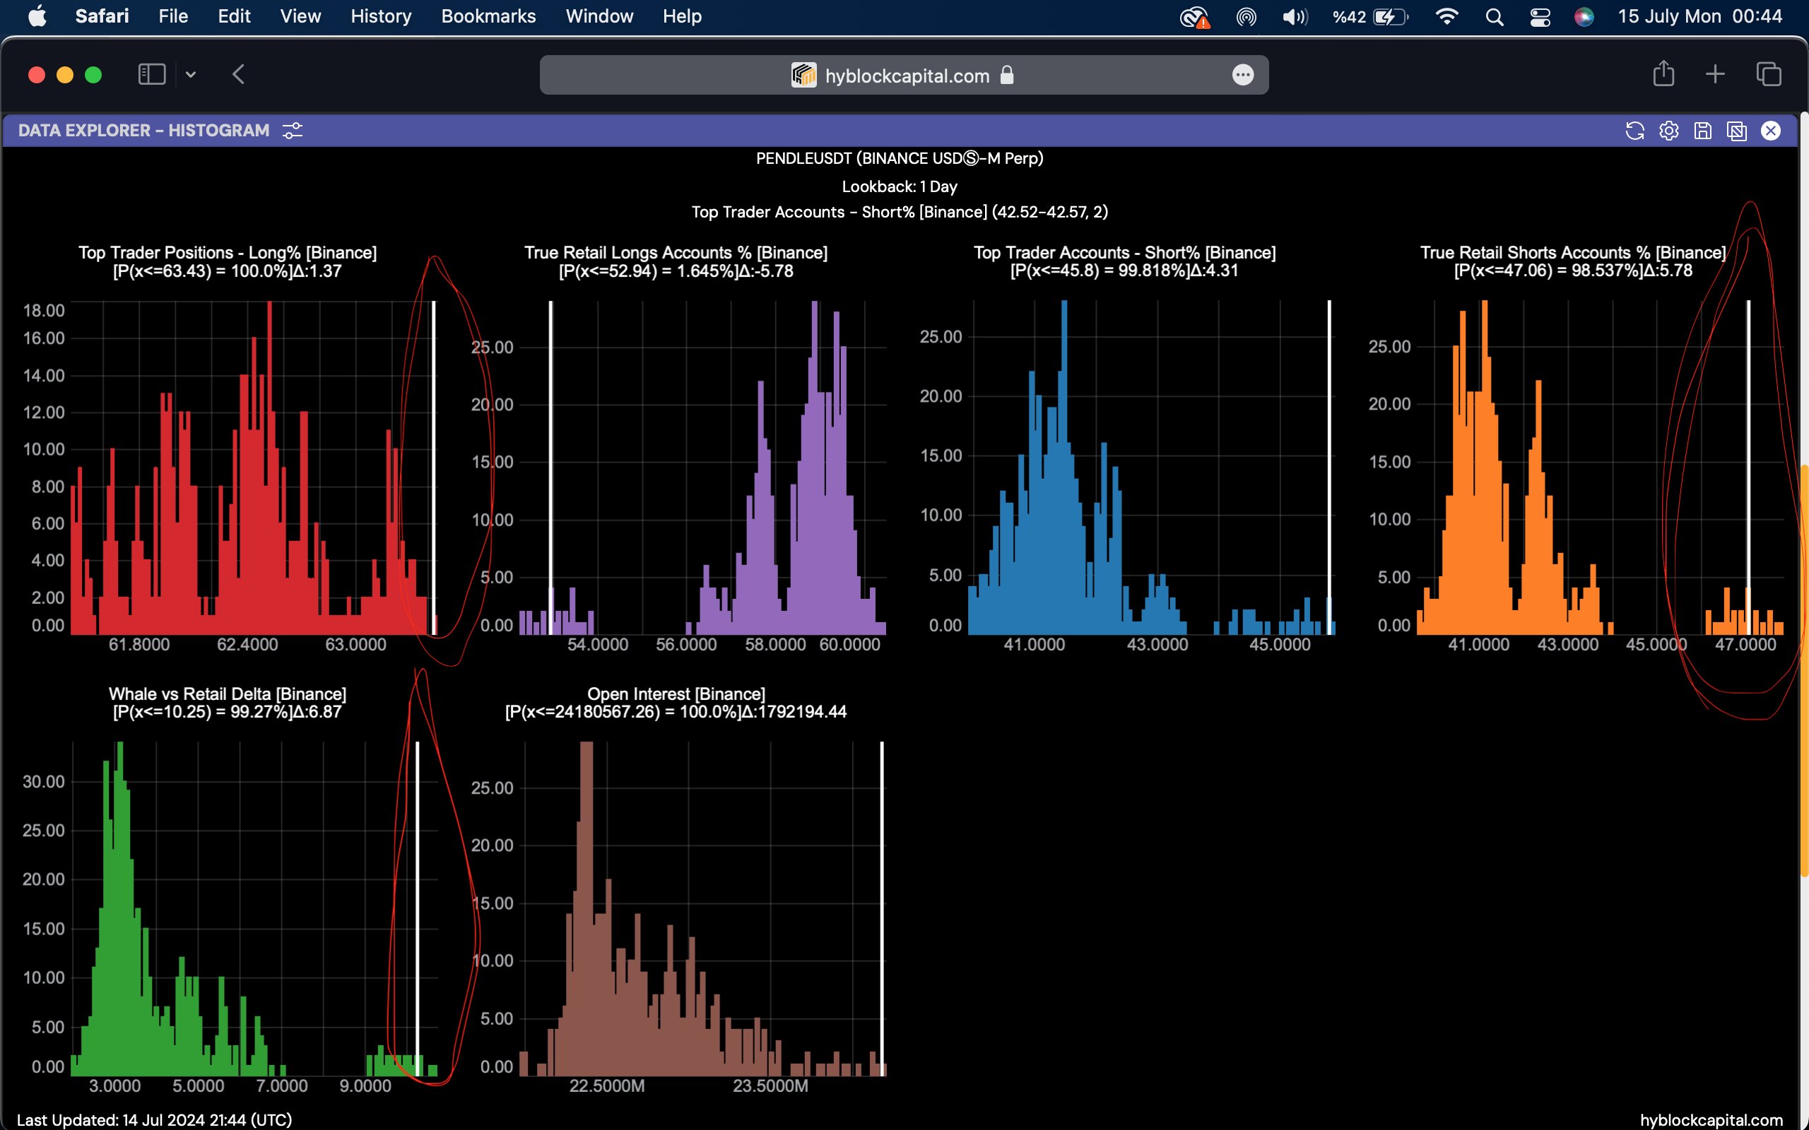Click the save floppy disk icon
The height and width of the screenshot is (1130, 1809).
1703,131
